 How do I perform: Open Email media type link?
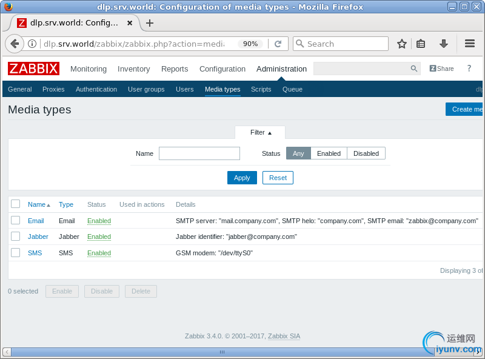point(36,221)
